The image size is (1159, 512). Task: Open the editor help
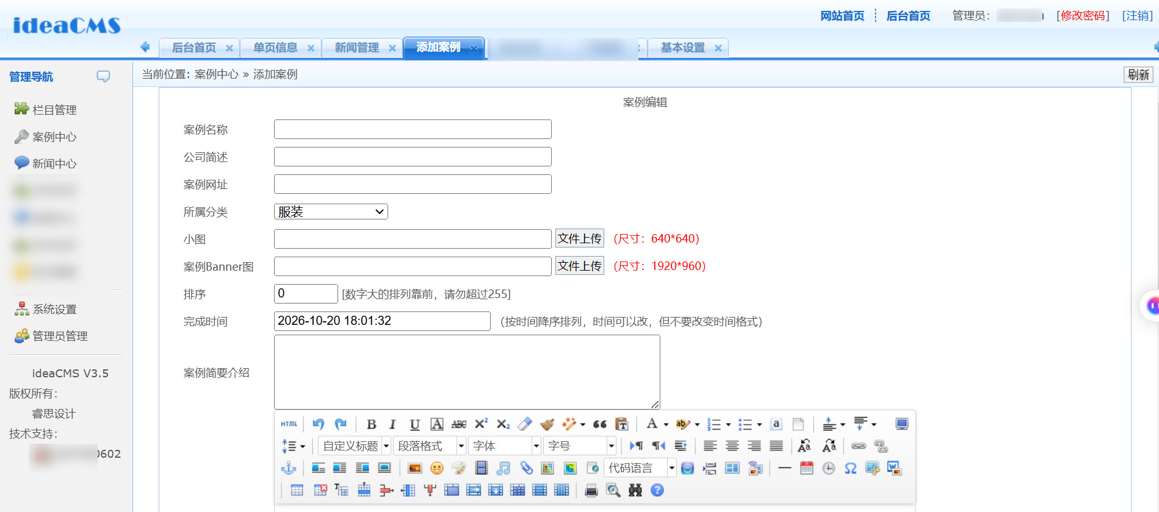coord(657,490)
